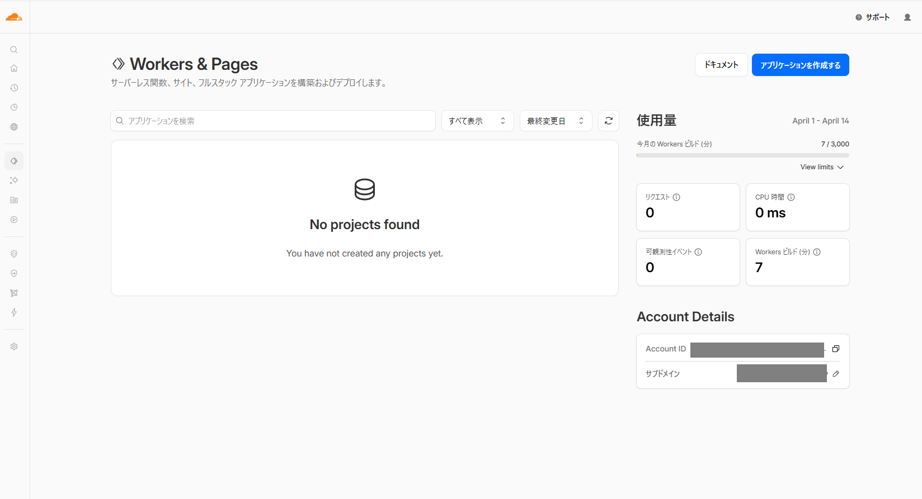
Task: Click the Workers ビルド (分) usage card
Action: point(798,262)
